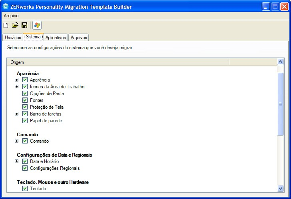The width and height of the screenshot is (291, 199).
Task: Disable Proteção de Tela checkbox
Action: [25, 107]
